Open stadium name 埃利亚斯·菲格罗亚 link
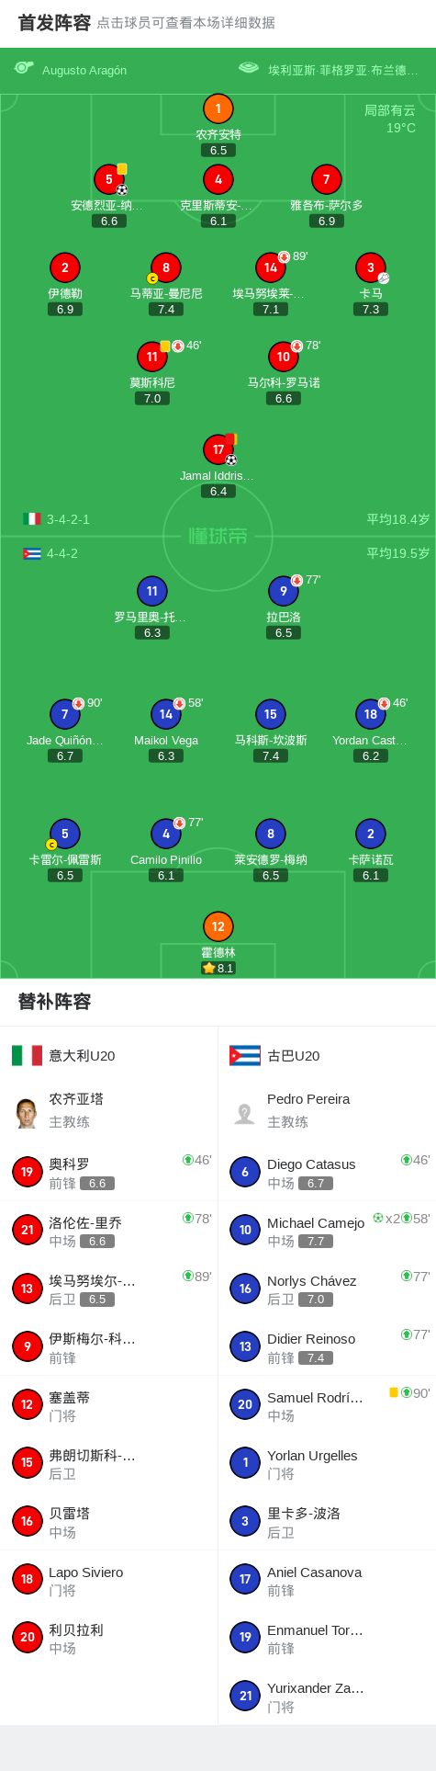The height and width of the screenshot is (1771, 436). click(x=342, y=70)
